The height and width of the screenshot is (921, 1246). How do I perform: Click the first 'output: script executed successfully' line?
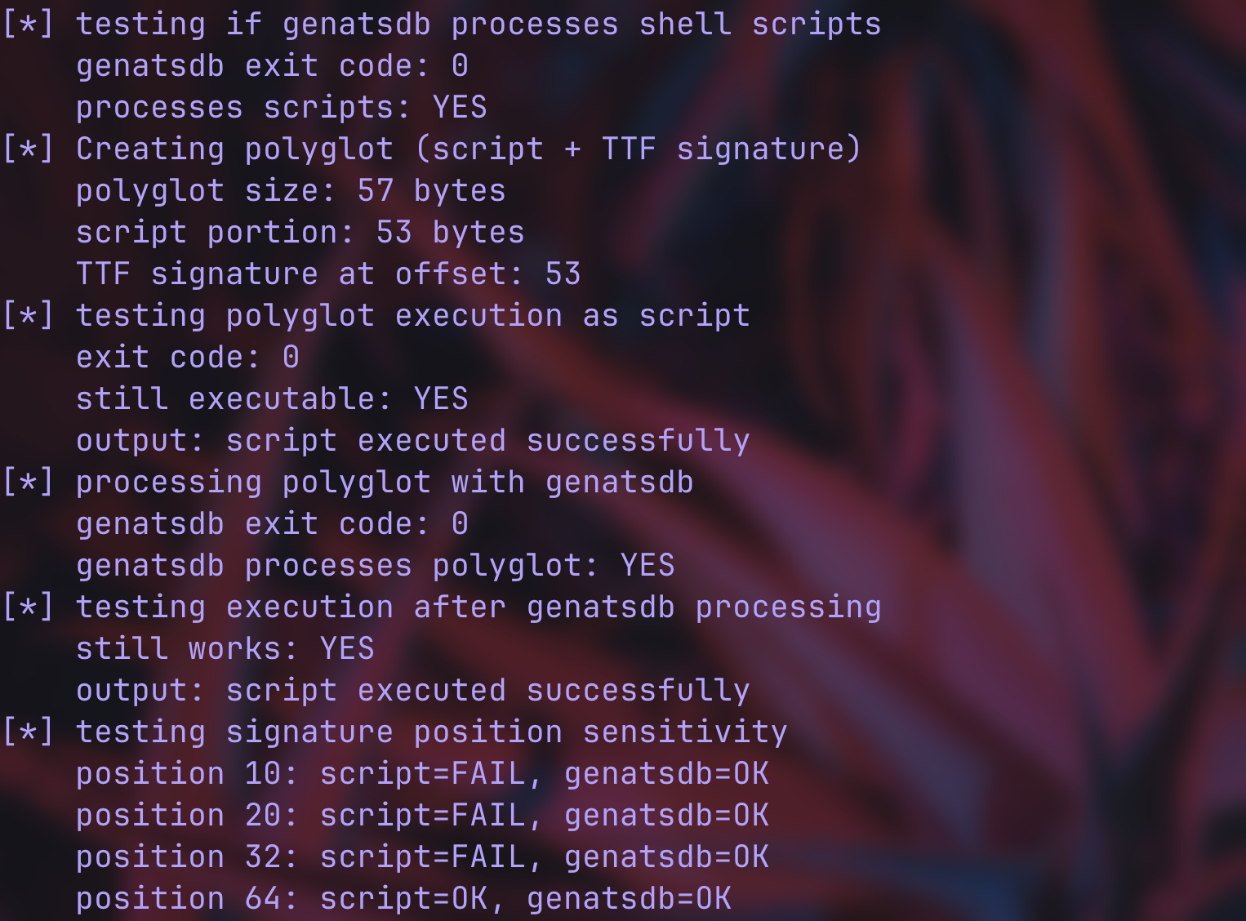click(412, 441)
